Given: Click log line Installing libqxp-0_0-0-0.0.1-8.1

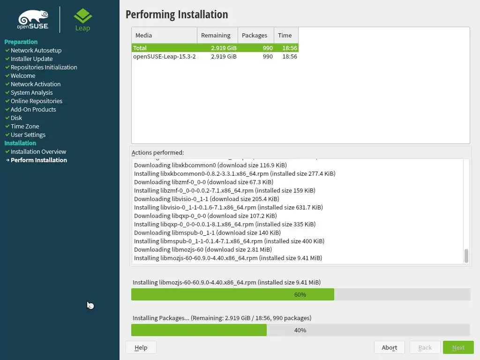Looking at the screenshot, I should (x=225, y=224).
